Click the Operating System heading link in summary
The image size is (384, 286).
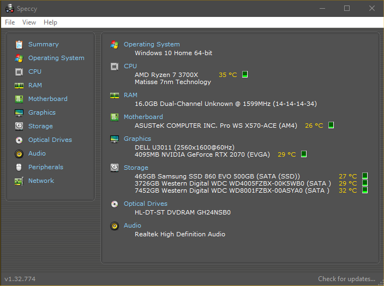pyautogui.click(x=152, y=44)
